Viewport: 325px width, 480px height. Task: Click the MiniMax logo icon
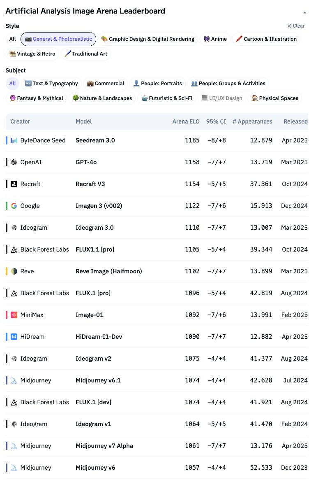click(14, 315)
